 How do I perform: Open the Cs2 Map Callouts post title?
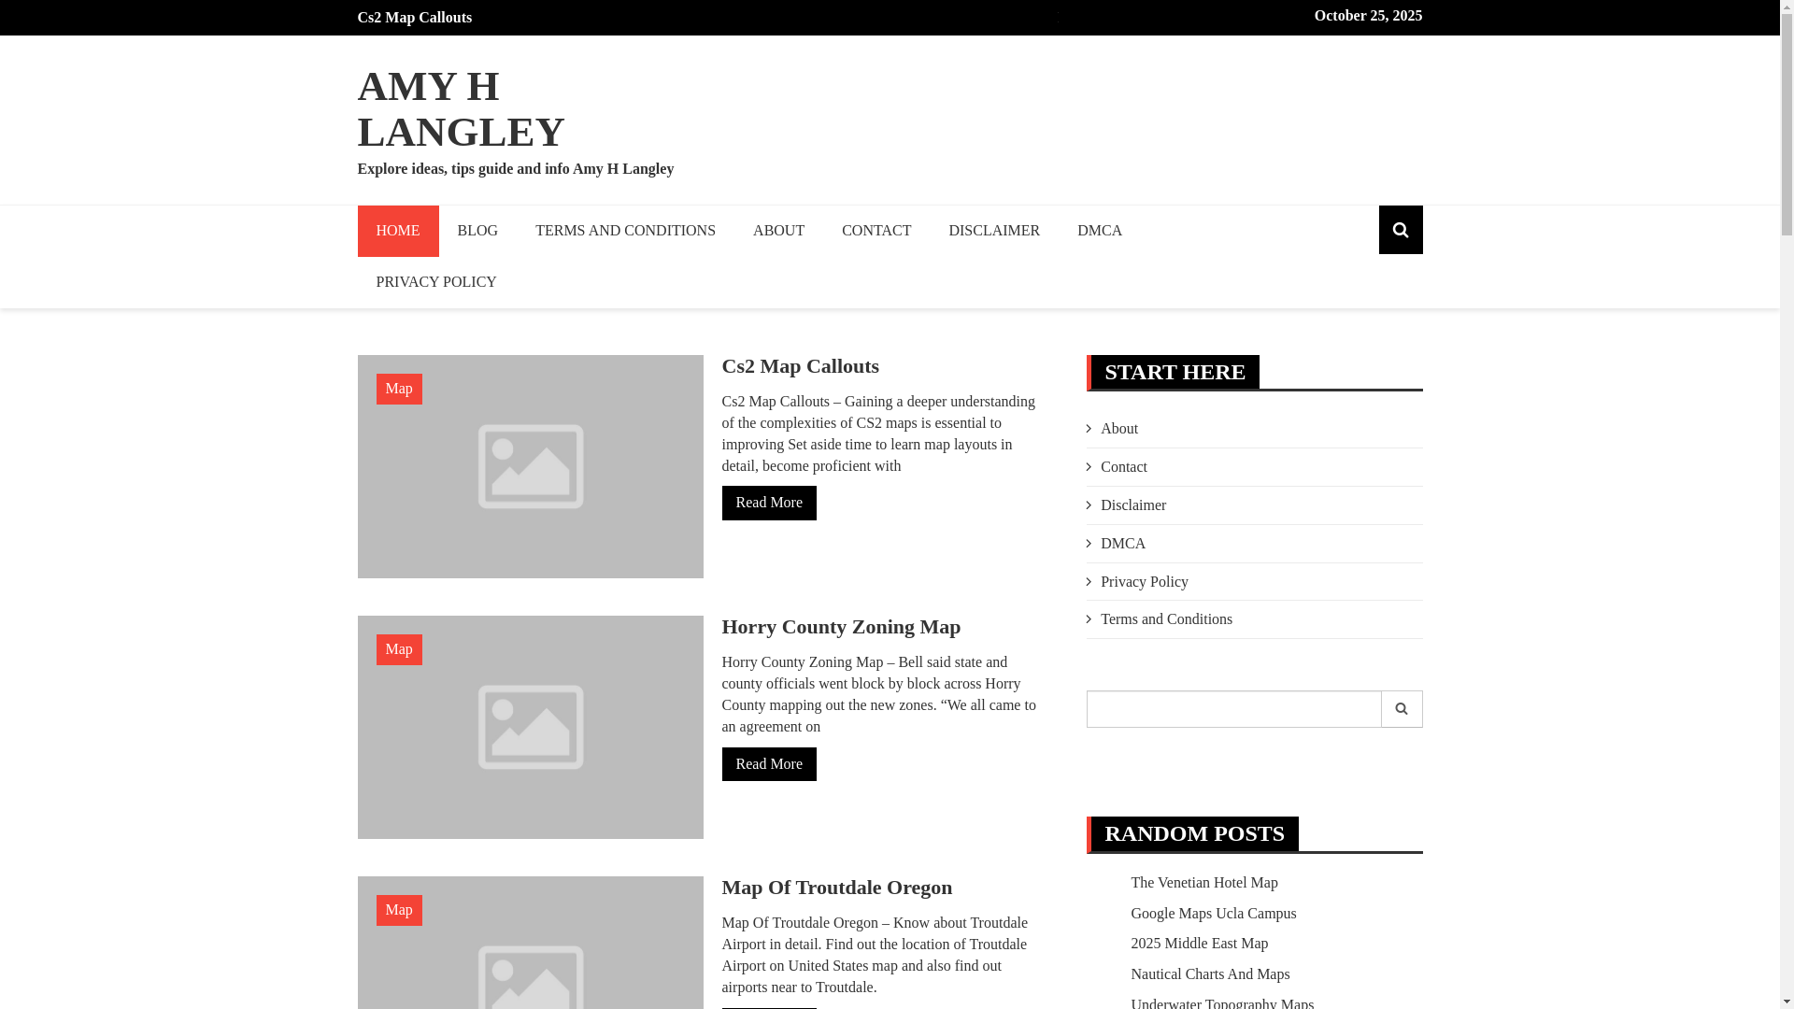tap(800, 366)
